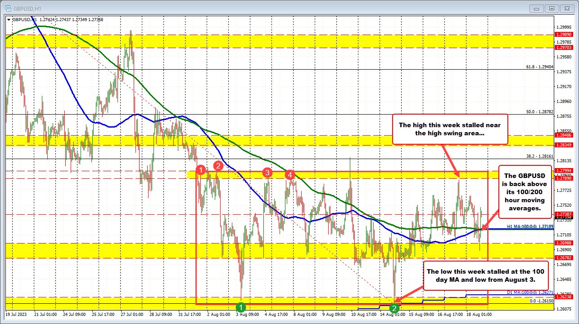Image resolution: width=579 pixels, height=324 pixels.
Task: Select red numbered marker 1 near 31 Jul
Action: click(x=201, y=170)
